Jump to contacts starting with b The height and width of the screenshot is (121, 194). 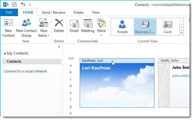[x=70, y=72]
